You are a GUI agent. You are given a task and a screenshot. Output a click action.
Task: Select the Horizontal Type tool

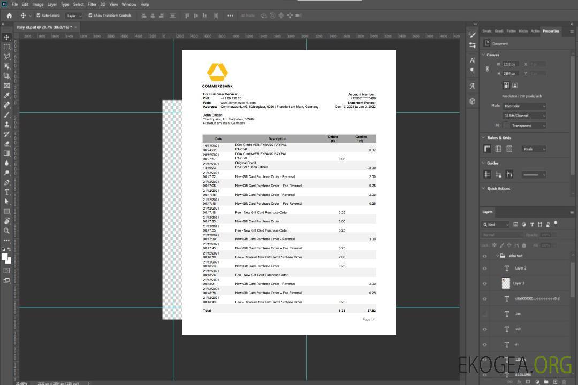[x=7, y=192]
